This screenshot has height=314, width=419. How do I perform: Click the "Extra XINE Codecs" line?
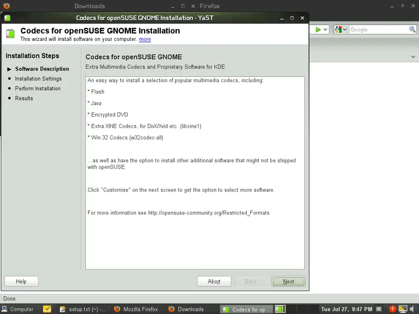pyautogui.click(x=145, y=126)
